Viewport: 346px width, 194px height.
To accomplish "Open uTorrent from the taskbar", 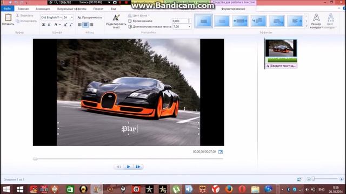I will 176,189.
